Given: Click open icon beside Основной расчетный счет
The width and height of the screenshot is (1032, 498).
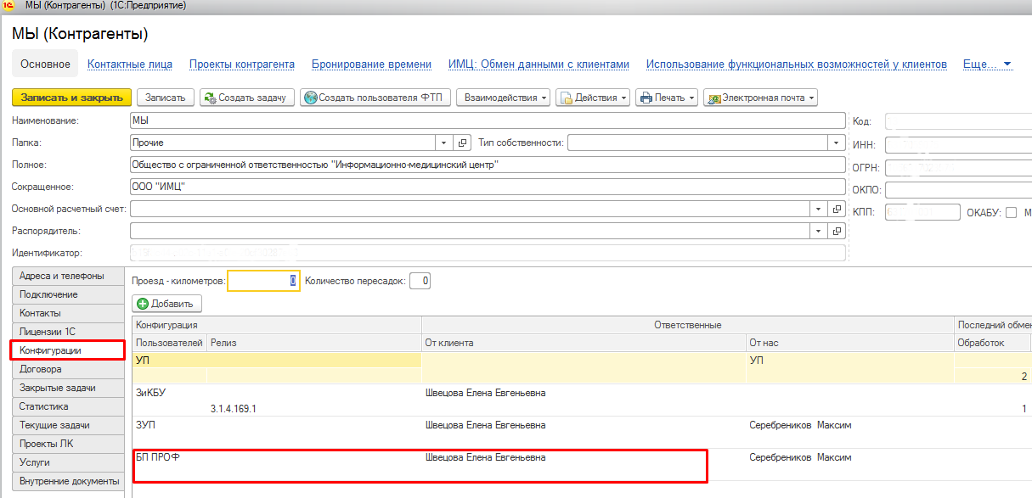Looking at the screenshot, I should (x=837, y=209).
